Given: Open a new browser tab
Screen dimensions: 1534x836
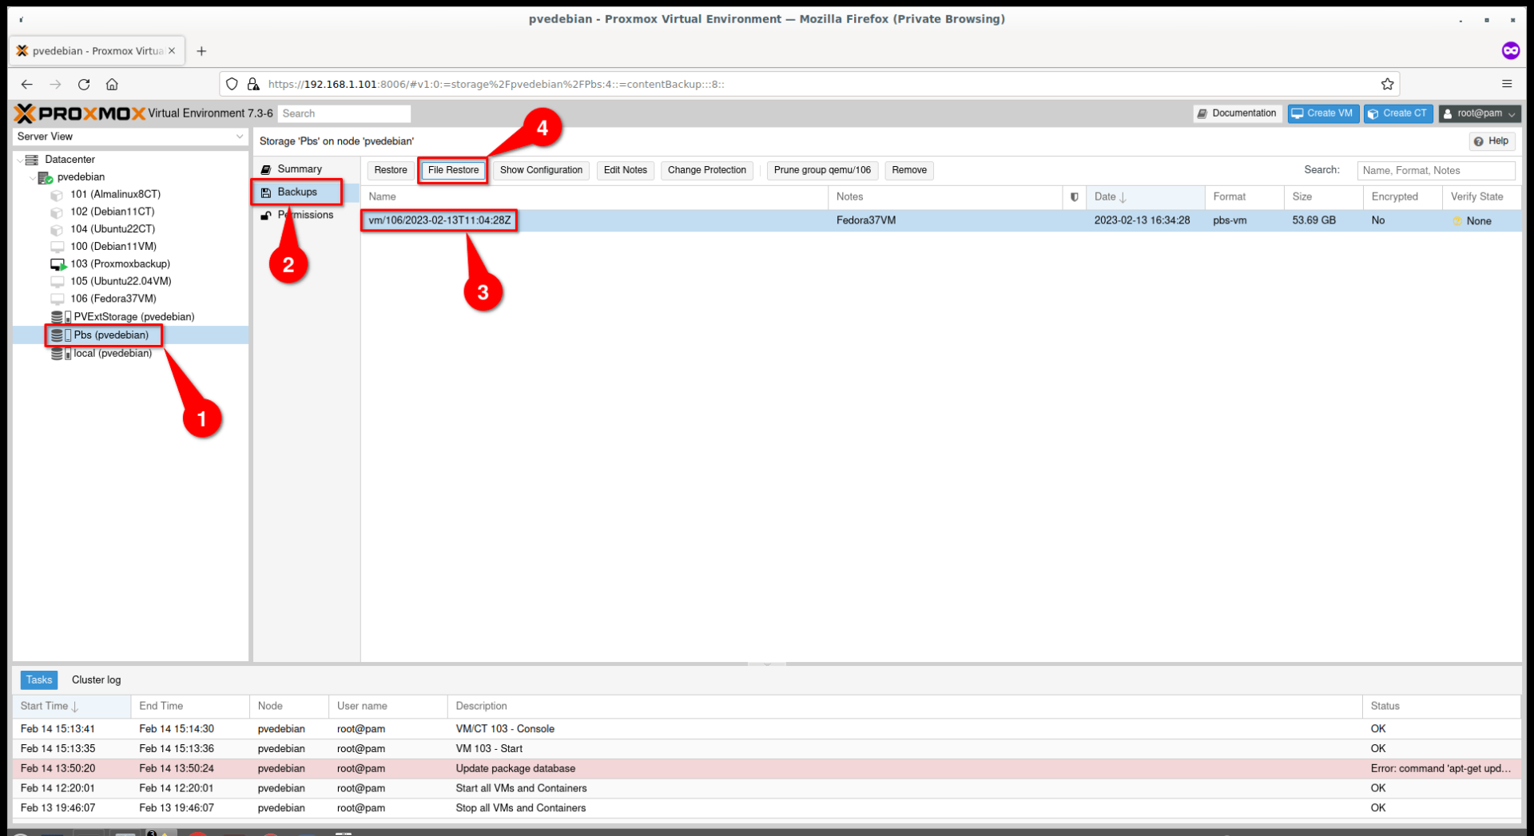Looking at the screenshot, I should 201,51.
